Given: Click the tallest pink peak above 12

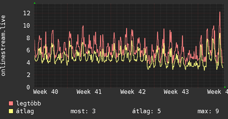Looking at the screenshot, I should [x=220, y=12].
